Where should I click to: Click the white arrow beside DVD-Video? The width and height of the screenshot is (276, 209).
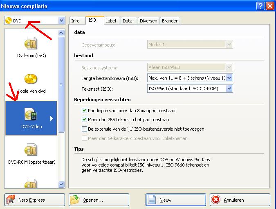click(x=52, y=118)
